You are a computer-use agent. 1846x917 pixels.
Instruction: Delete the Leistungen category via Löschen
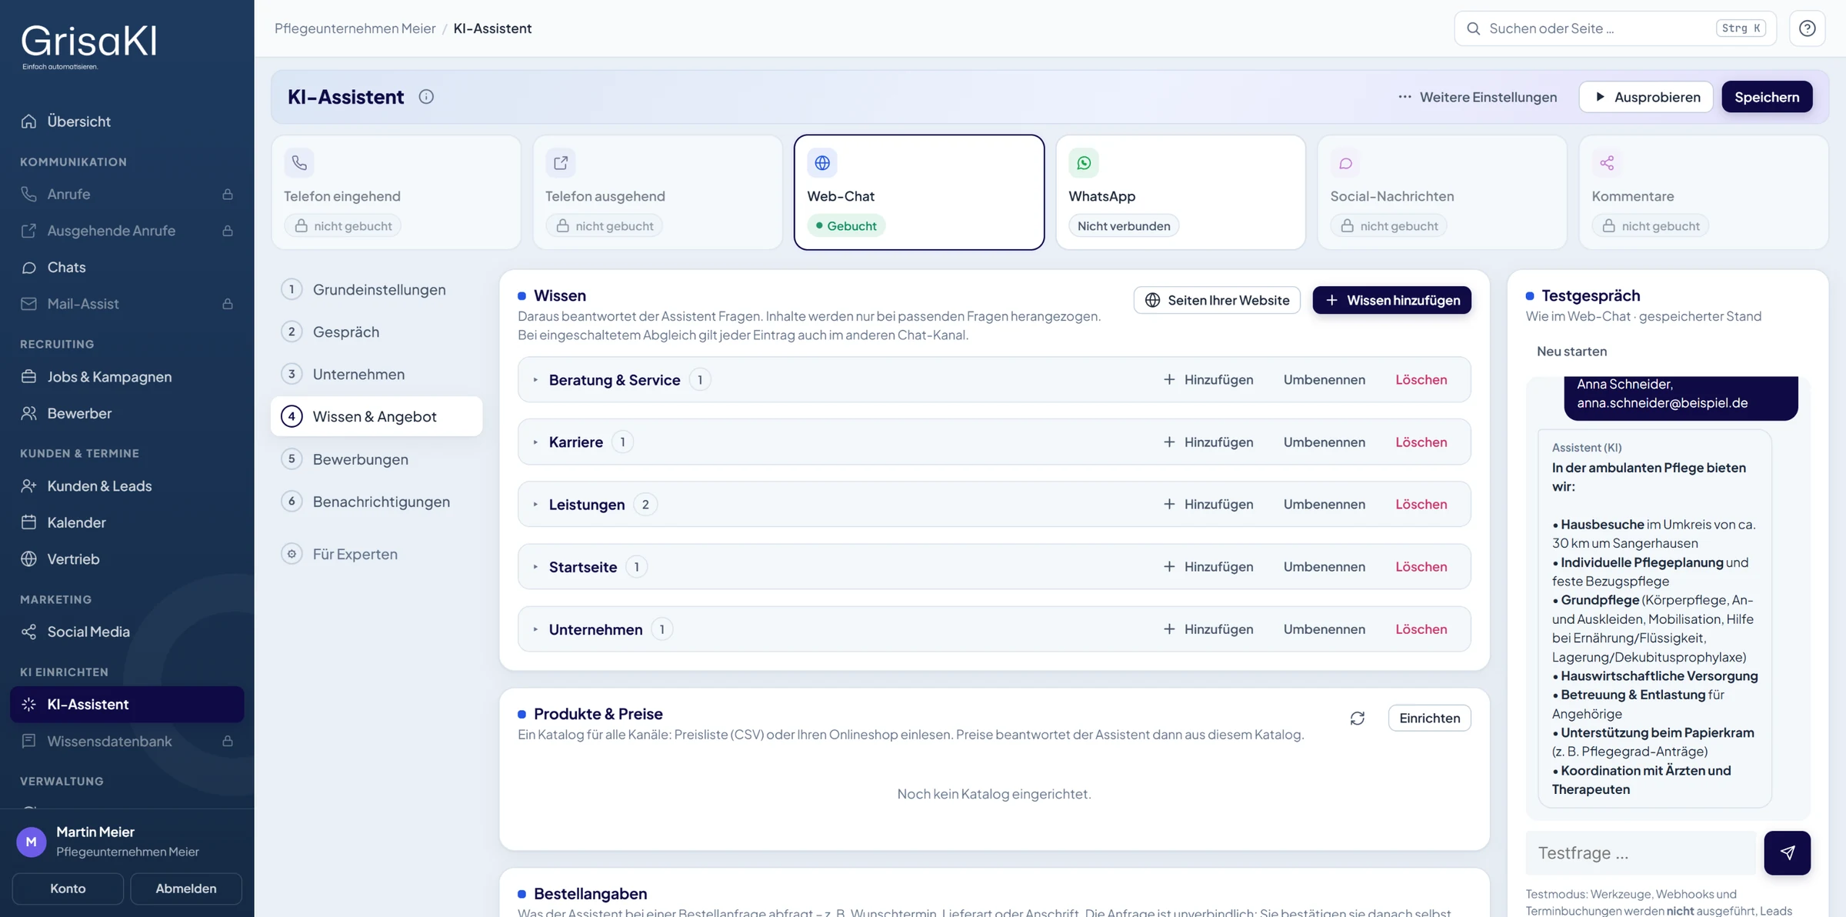tap(1421, 505)
